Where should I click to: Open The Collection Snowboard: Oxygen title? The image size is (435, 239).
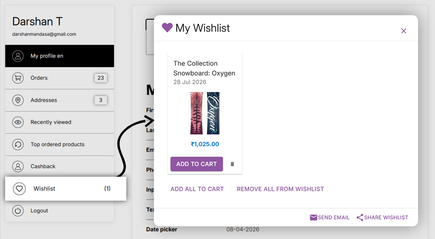[204, 68]
